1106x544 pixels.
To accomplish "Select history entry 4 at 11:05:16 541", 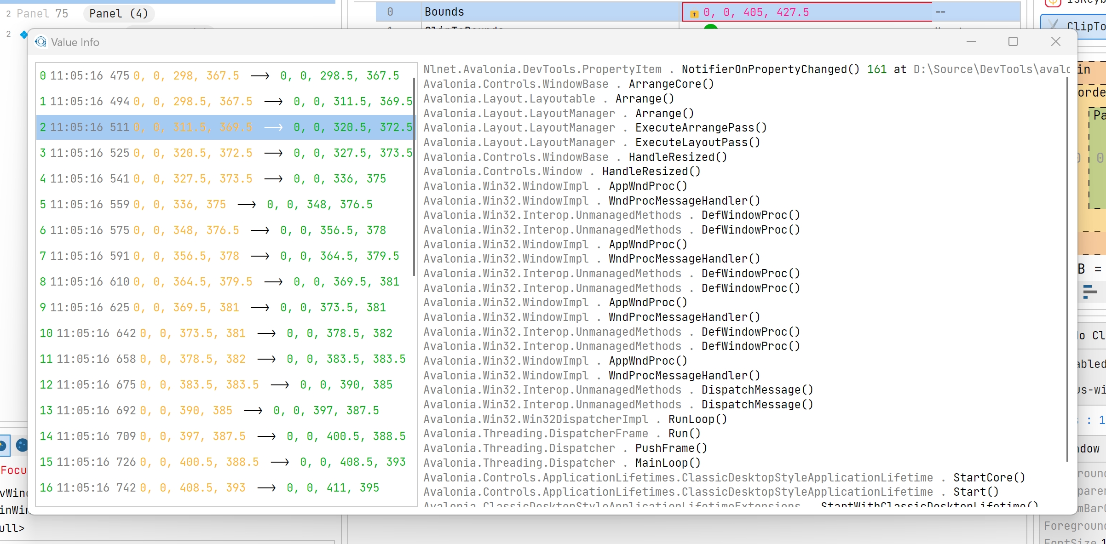I will coord(226,178).
